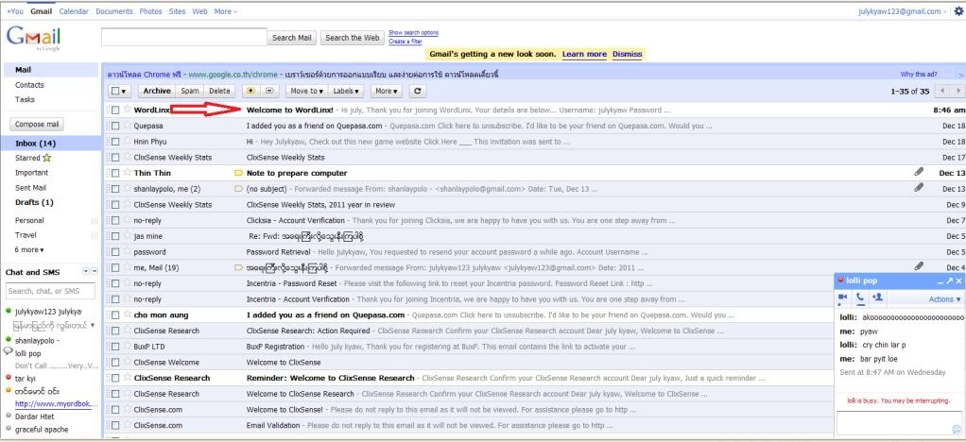Open Actions menu in lolli pop chat
The height and width of the screenshot is (442, 966).
tap(944, 299)
